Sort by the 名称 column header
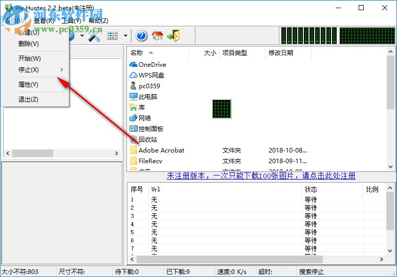 coord(158,53)
